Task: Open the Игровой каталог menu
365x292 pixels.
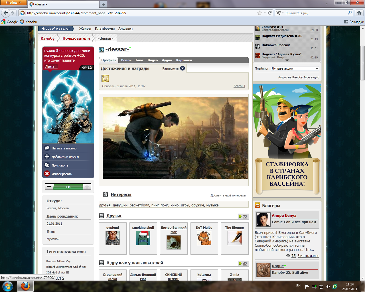Action: click(56, 29)
